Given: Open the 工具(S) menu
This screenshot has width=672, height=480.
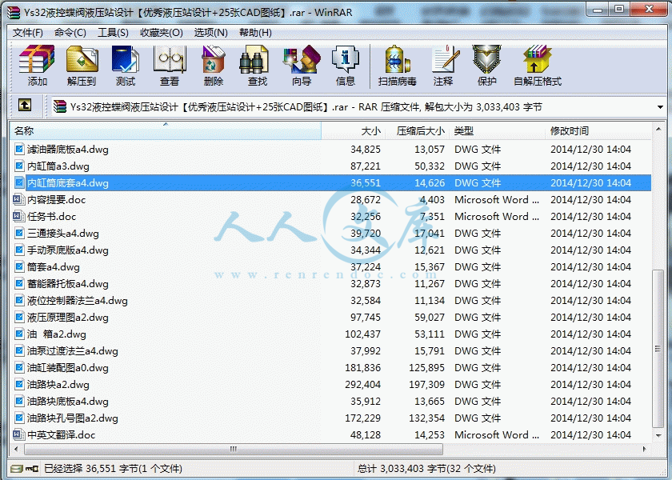Looking at the screenshot, I should 113,33.
